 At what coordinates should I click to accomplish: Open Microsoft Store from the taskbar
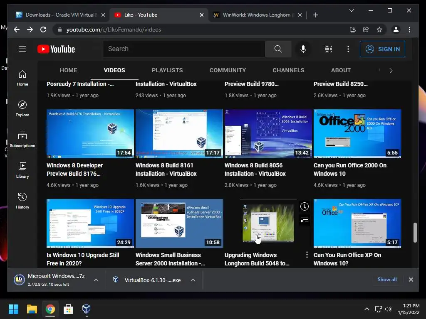68,309
